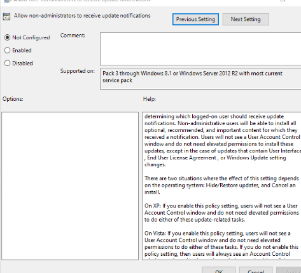Go to Previous Setting
301x273 pixels.
pyautogui.click(x=195, y=19)
